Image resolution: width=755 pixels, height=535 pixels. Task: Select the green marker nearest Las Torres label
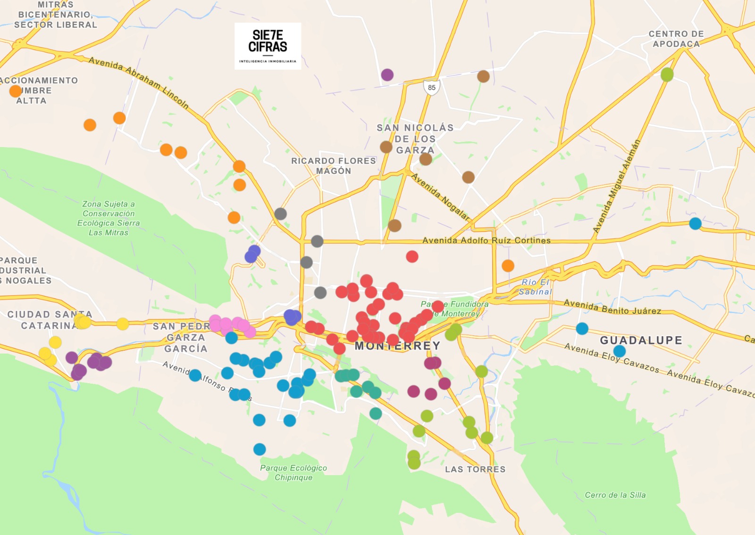[487, 438]
